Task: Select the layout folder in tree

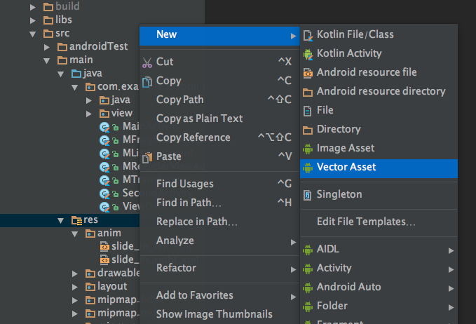Action: click(x=112, y=286)
